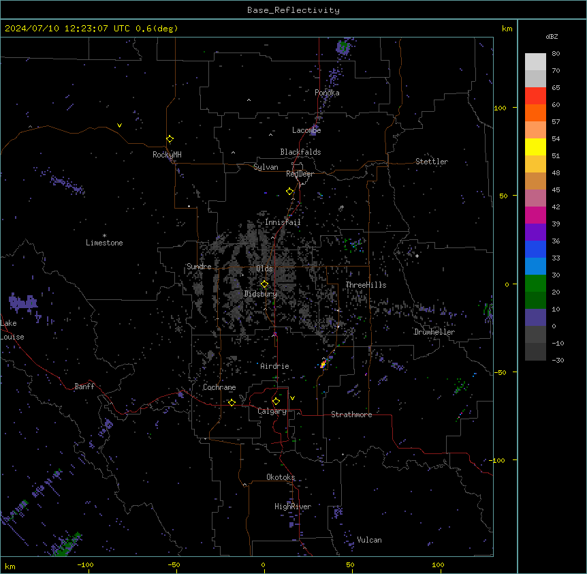This screenshot has width=587, height=574.
Task: Click the yellow diamond marker above Calgary label
Action: [x=276, y=402]
